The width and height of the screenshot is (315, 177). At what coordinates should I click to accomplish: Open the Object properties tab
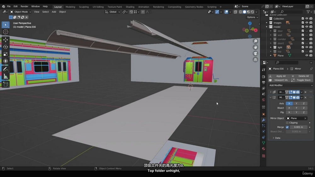(x=264, y=114)
